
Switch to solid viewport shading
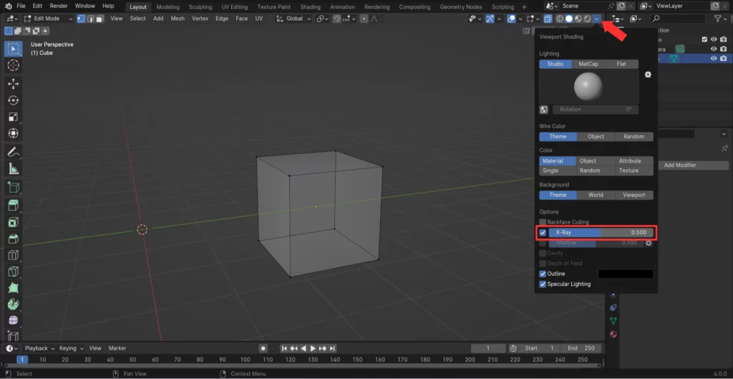569,19
